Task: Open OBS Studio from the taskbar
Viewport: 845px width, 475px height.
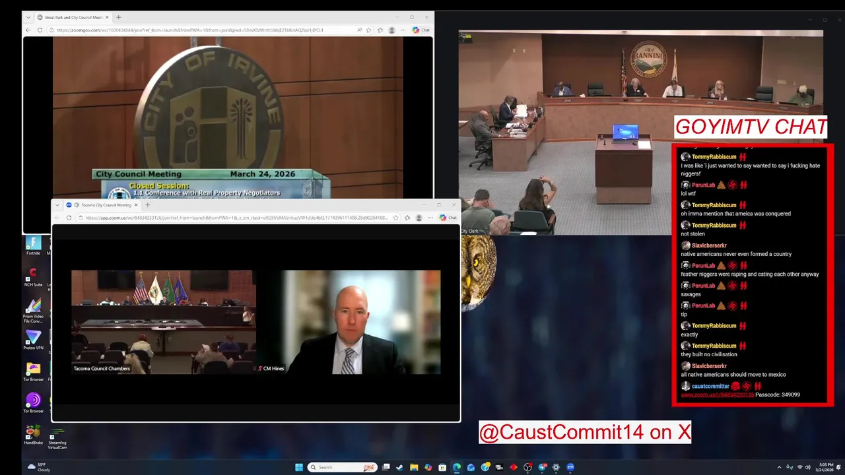Action: (x=527, y=467)
